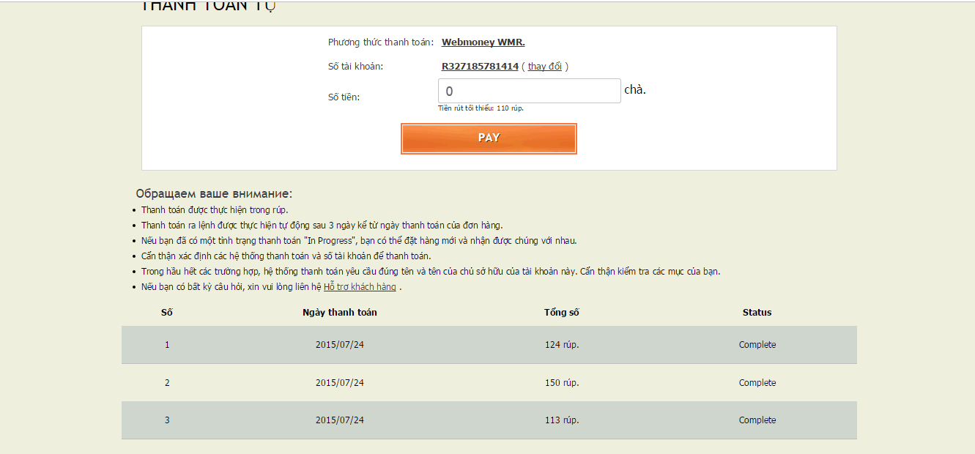975x454 pixels.
Task: Click the "thay đổi" change account link
Action: pos(544,67)
